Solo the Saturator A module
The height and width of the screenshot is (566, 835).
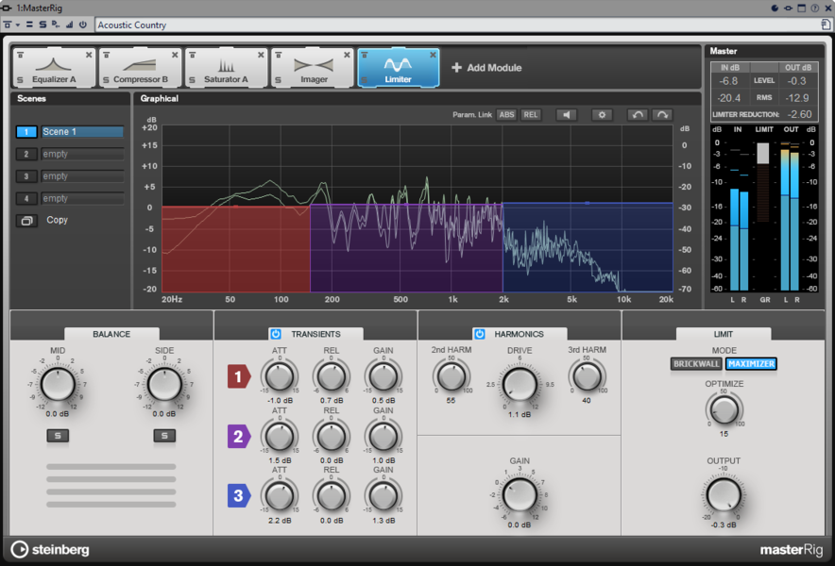193,80
